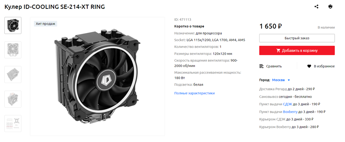Click the share icon
The width and height of the screenshot is (345, 142).
[316, 7]
